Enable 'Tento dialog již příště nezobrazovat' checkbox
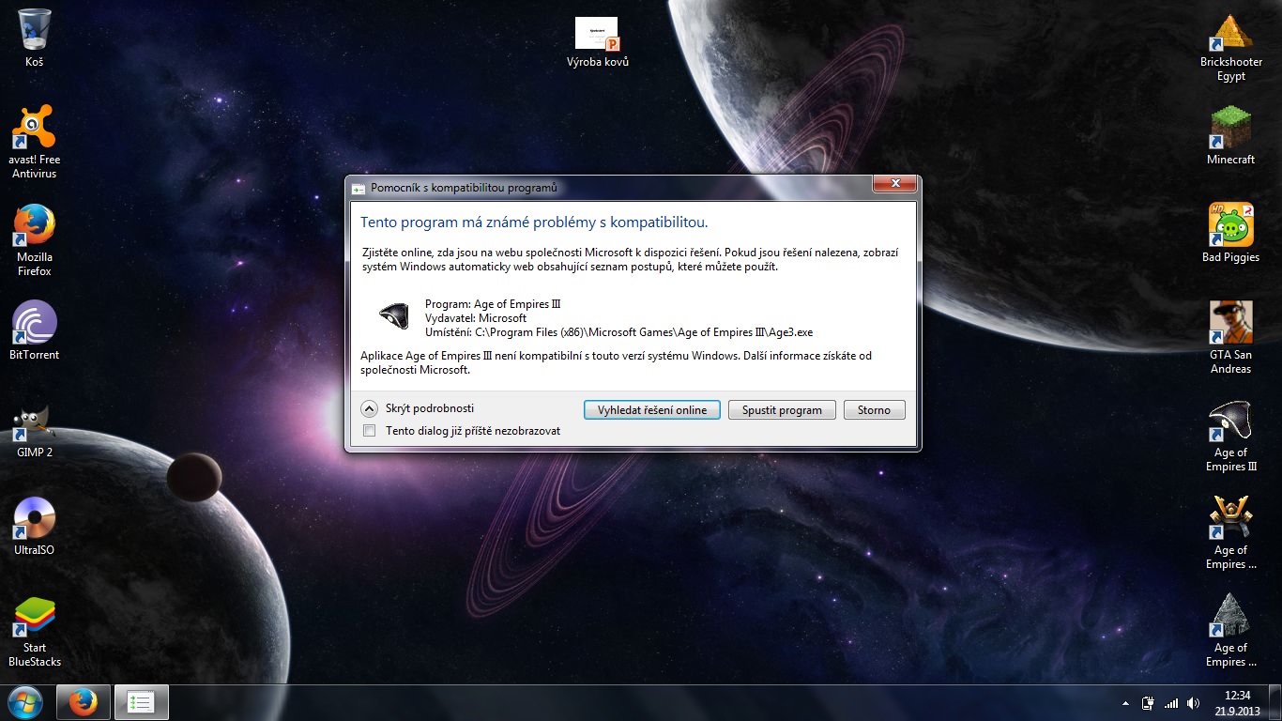This screenshot has height=721, width=1282. coord(369,431)
